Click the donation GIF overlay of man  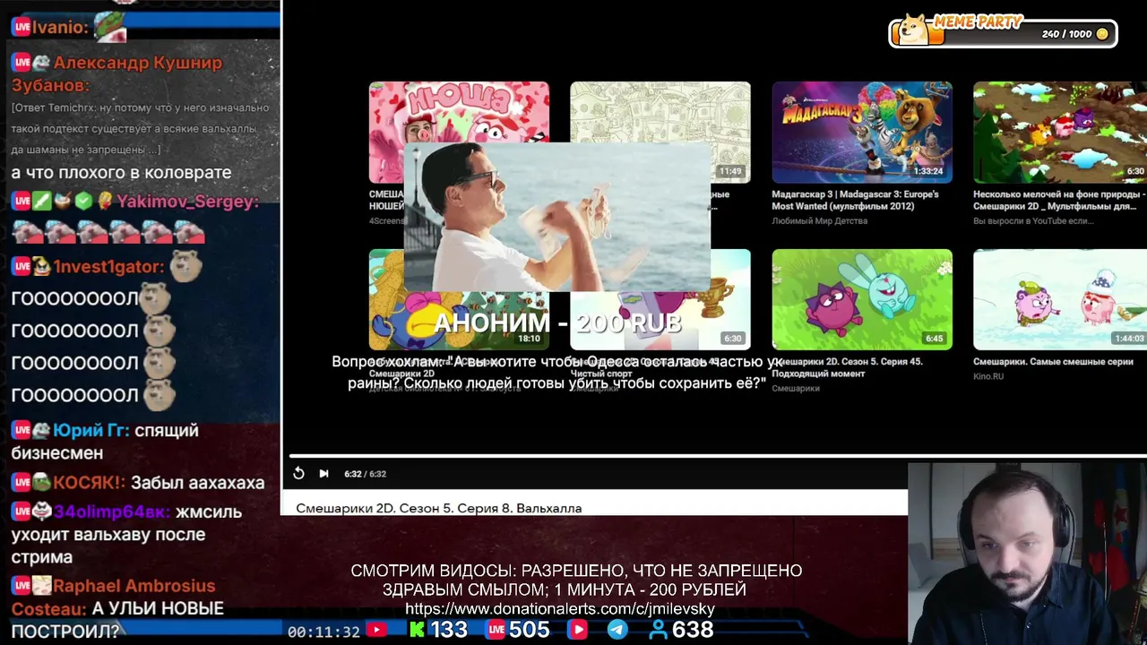tap(557, 217)
